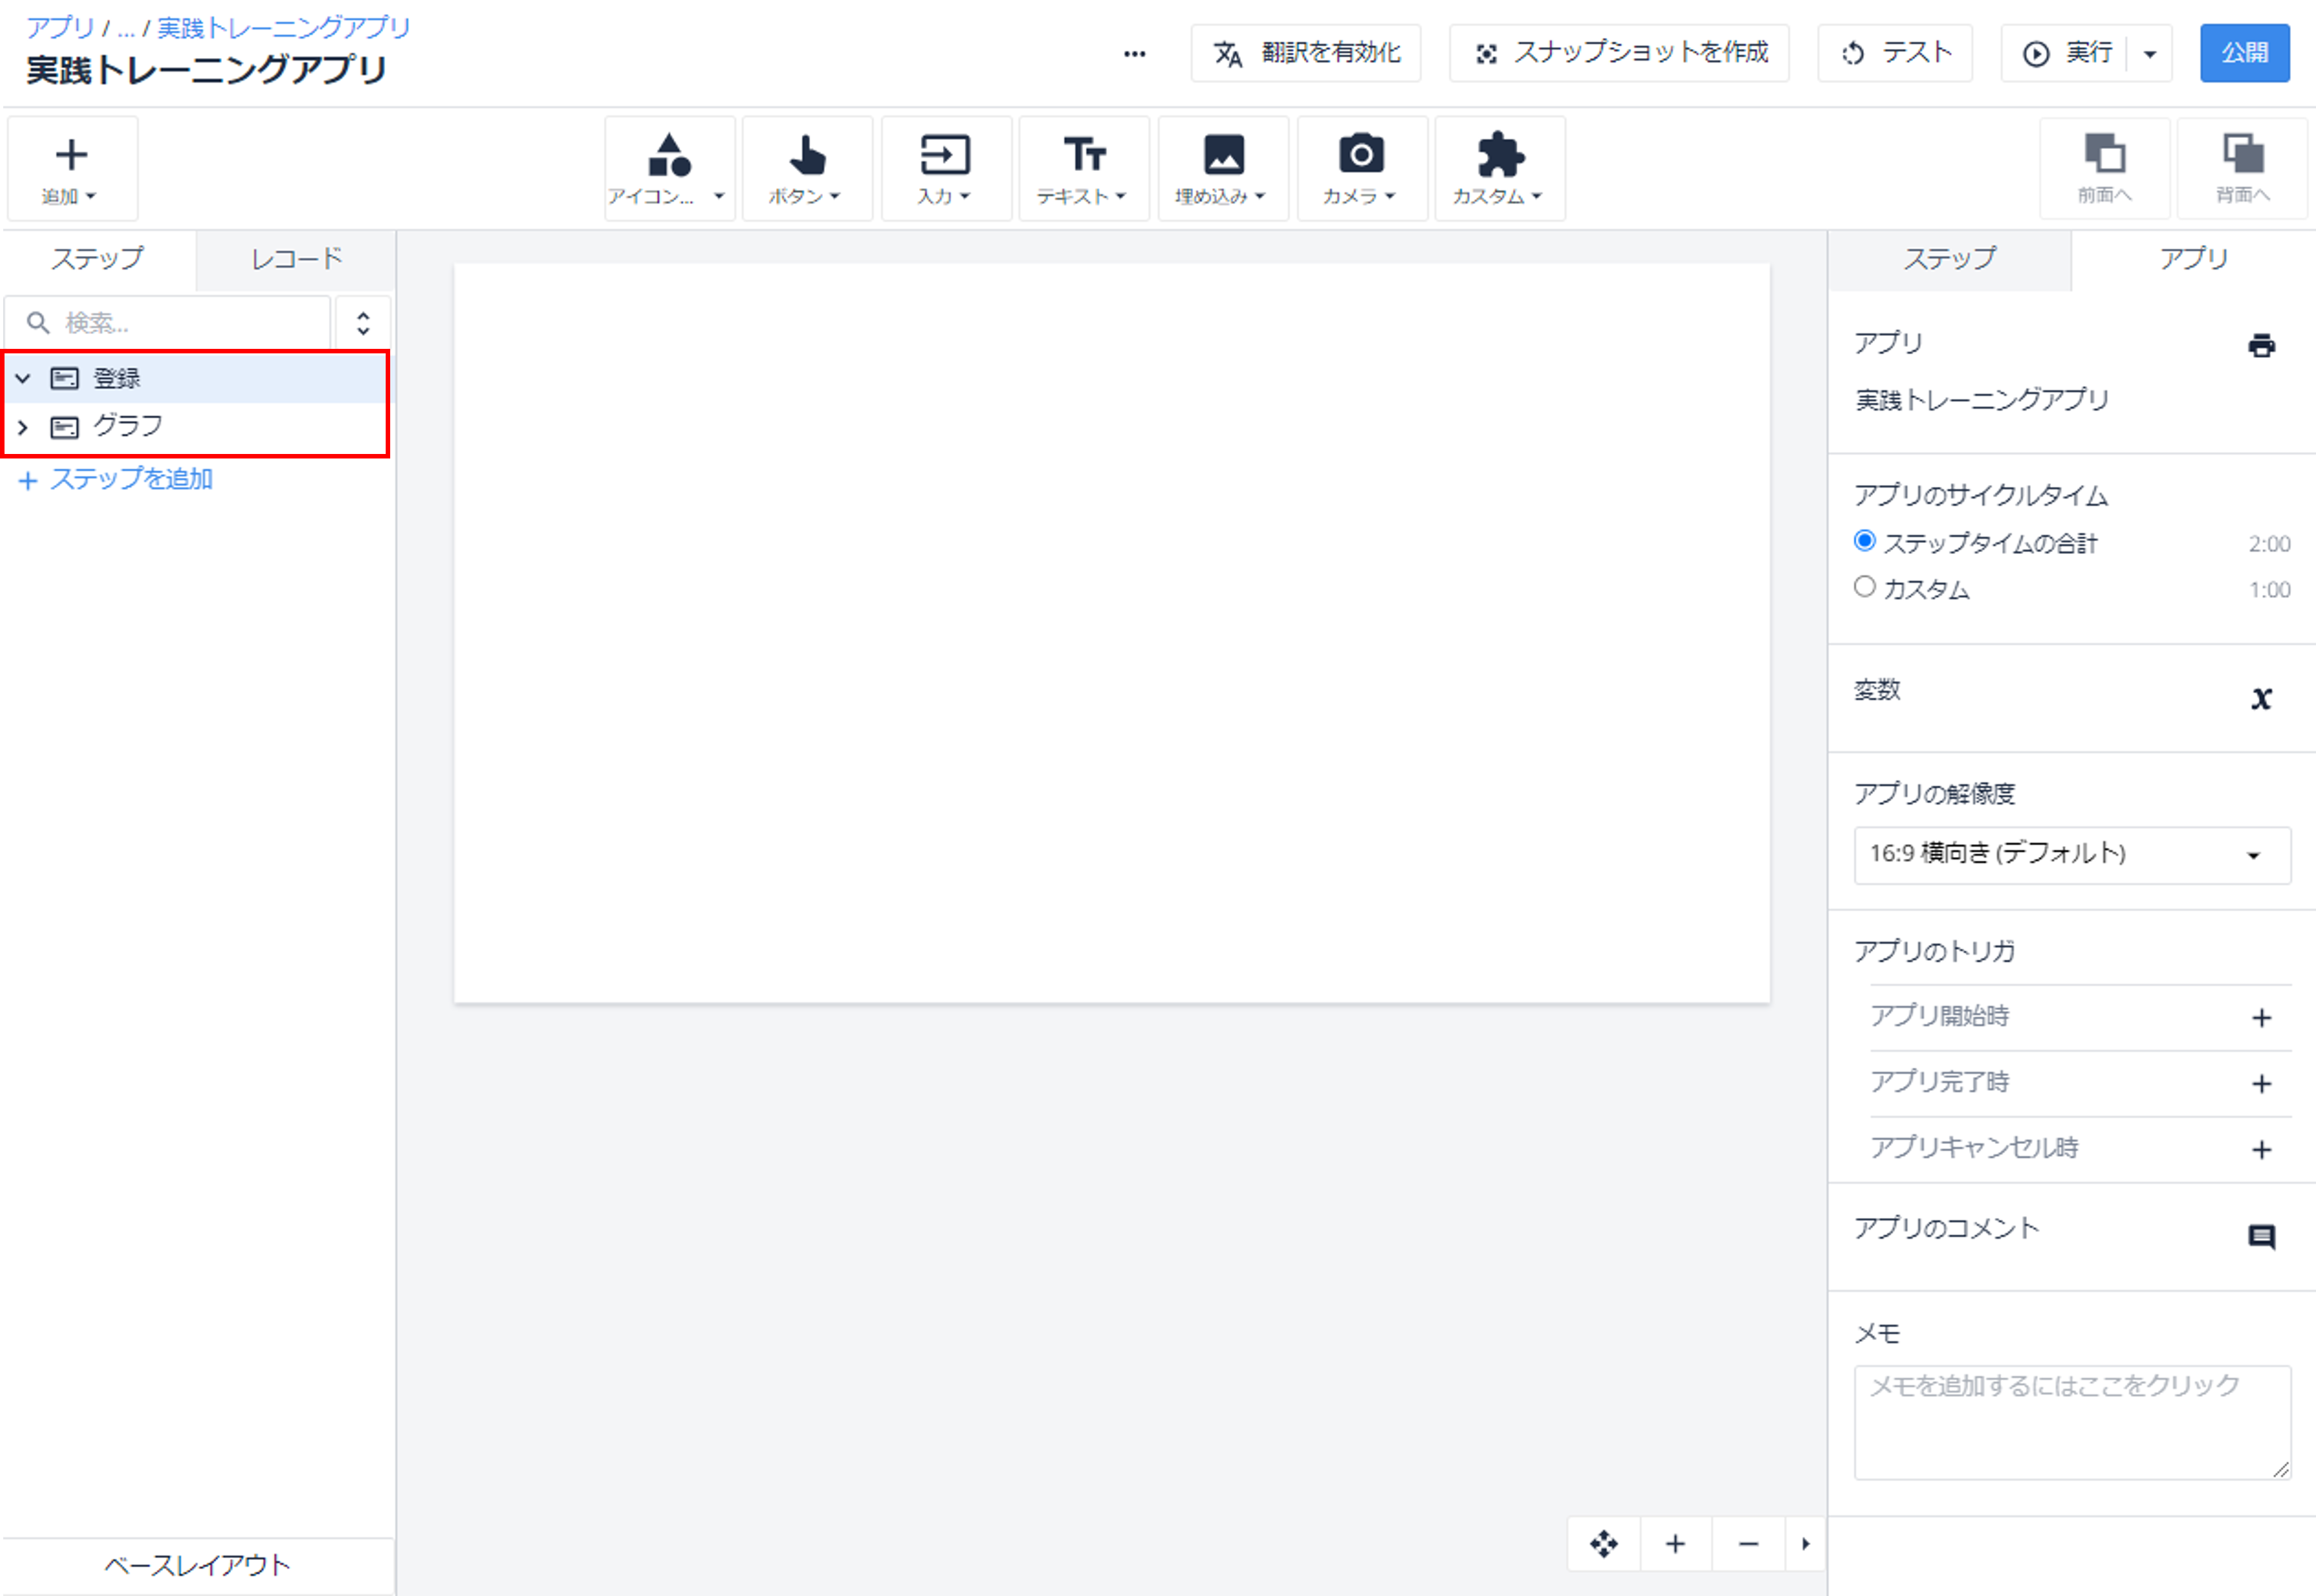Open the アプリの解像度 dropdown
This screenshot has height=1596, width=2316.
tap(2072, 855)
